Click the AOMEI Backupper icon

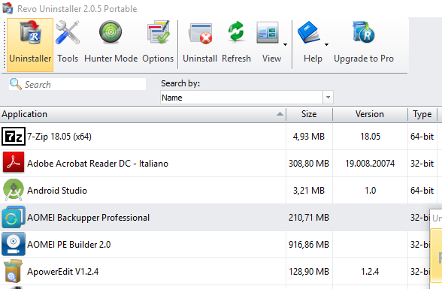coord(14,217)
